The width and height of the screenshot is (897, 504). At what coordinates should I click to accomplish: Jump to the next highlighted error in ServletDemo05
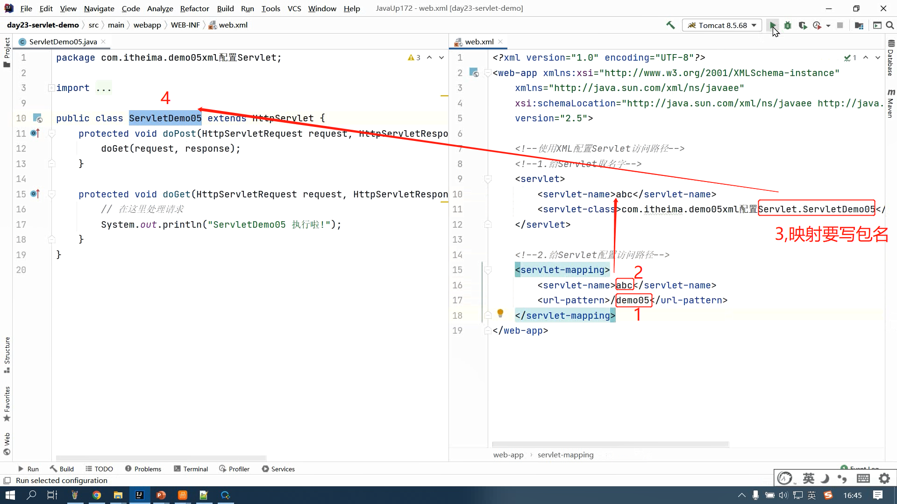click(x=441, y=57)
